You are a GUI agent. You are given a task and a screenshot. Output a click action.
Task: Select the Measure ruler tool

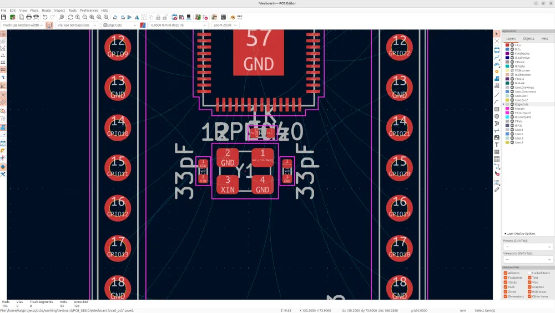pos(497,189)
